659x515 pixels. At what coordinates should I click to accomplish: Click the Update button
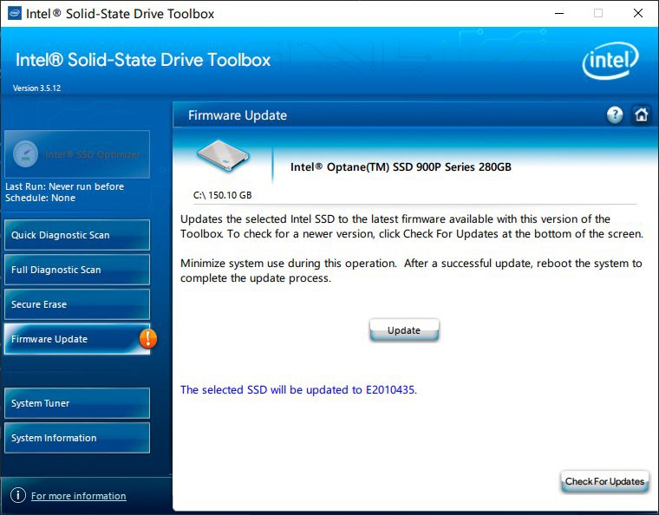[404, 330]
